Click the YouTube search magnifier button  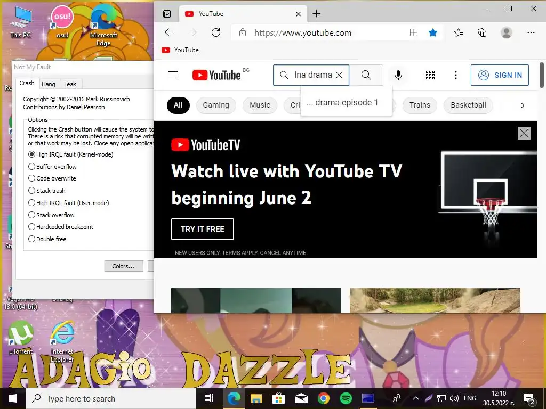click(366, 75)
